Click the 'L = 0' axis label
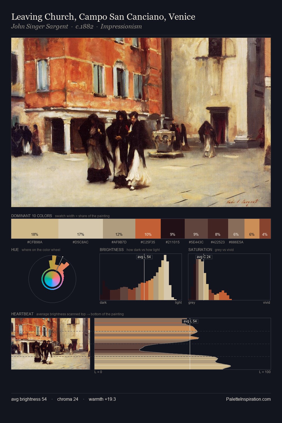The height and width of the screenshot is (423, 282). (x=98, y=372)
